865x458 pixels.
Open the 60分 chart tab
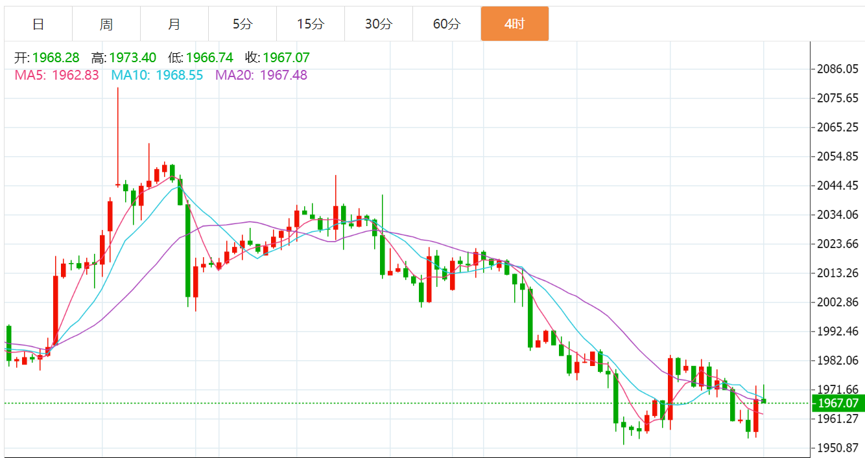click(447, 24)
